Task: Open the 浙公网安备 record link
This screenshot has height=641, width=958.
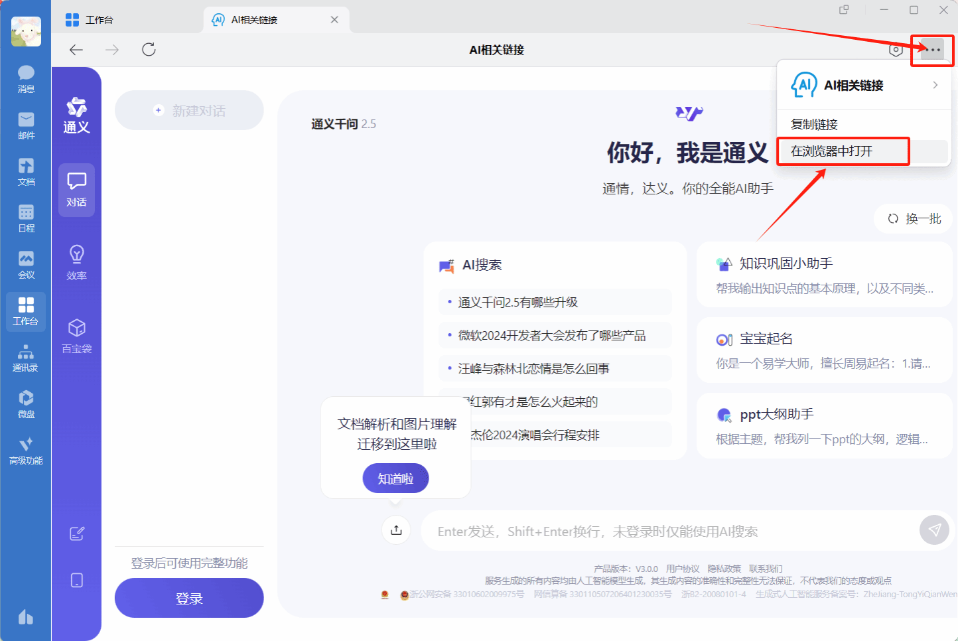Action: tap(466, 594)
